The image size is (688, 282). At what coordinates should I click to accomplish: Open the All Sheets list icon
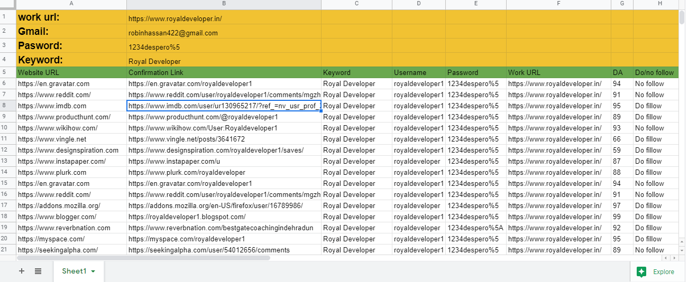pyautogui.click(x=38, y=271)
